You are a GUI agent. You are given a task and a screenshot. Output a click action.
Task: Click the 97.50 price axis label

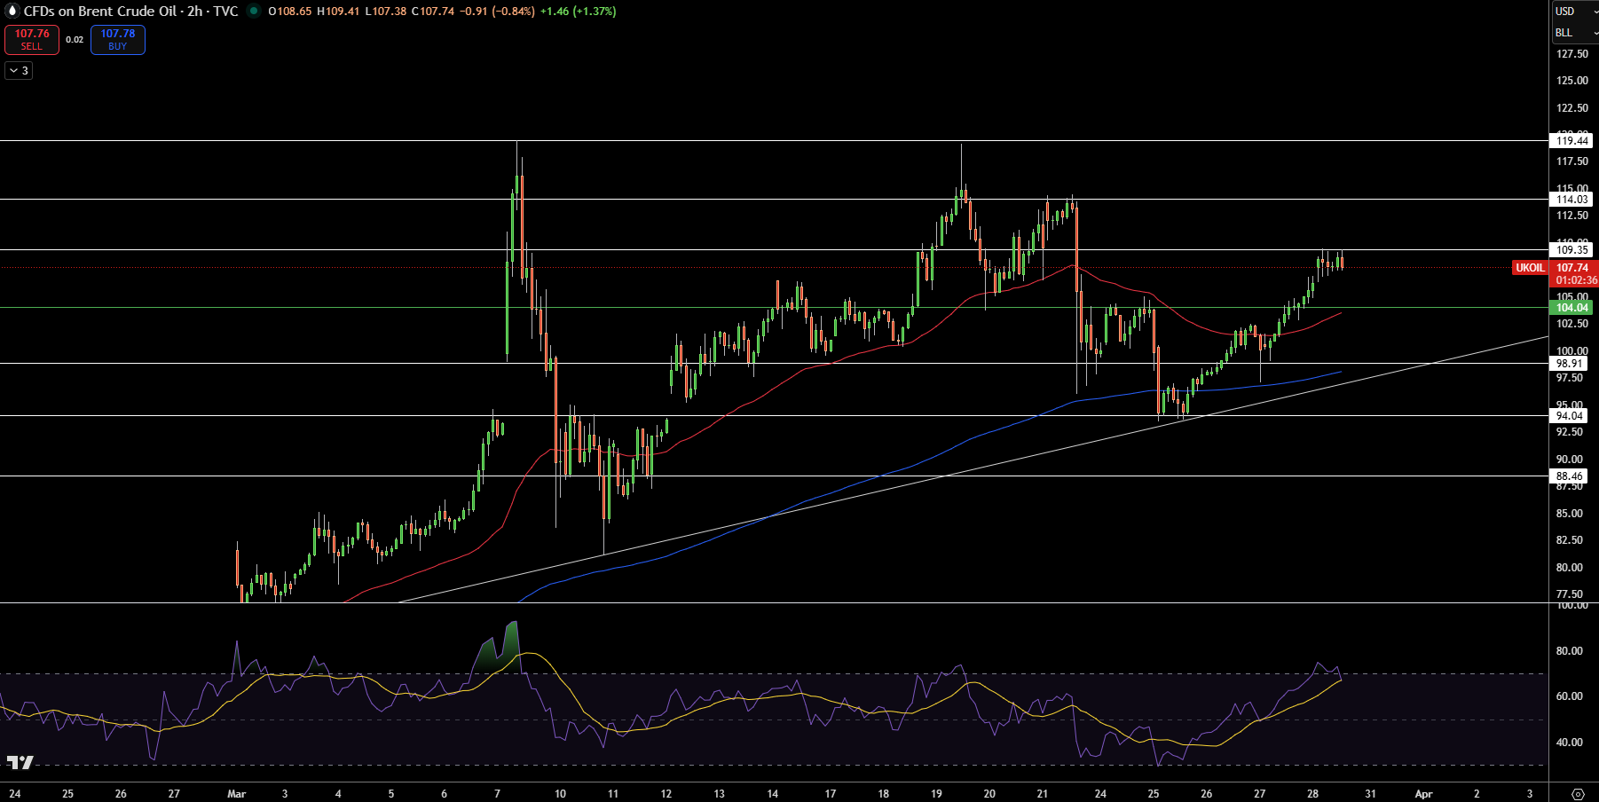[1570, 378]
